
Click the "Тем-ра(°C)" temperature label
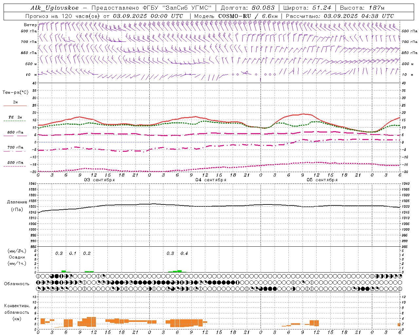coord(15,93)
